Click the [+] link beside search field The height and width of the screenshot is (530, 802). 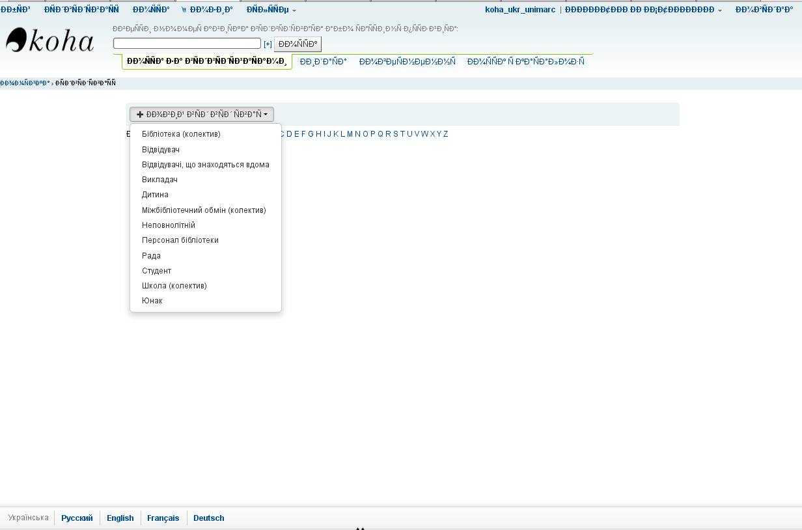click(268, 44)
